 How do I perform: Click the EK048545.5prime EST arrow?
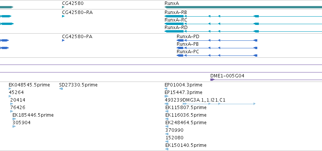click(x=10, y=89)
